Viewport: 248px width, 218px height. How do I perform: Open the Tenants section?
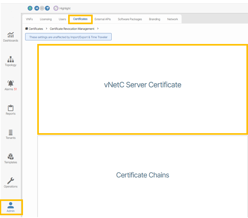coord(11,134)
